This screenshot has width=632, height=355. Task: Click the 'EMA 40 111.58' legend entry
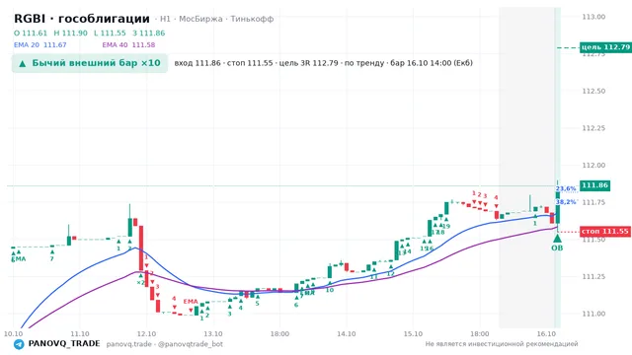(128, 45)
